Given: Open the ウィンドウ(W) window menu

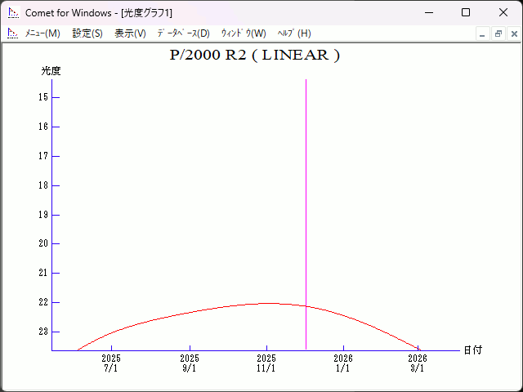Looking at the screenshot, I should tap(244, 33).
